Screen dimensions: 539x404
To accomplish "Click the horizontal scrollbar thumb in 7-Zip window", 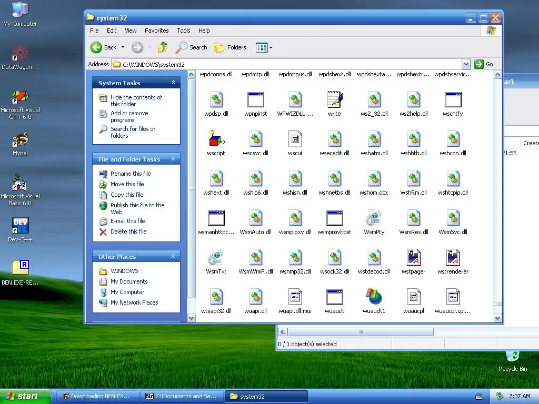I will pos(360,332).
